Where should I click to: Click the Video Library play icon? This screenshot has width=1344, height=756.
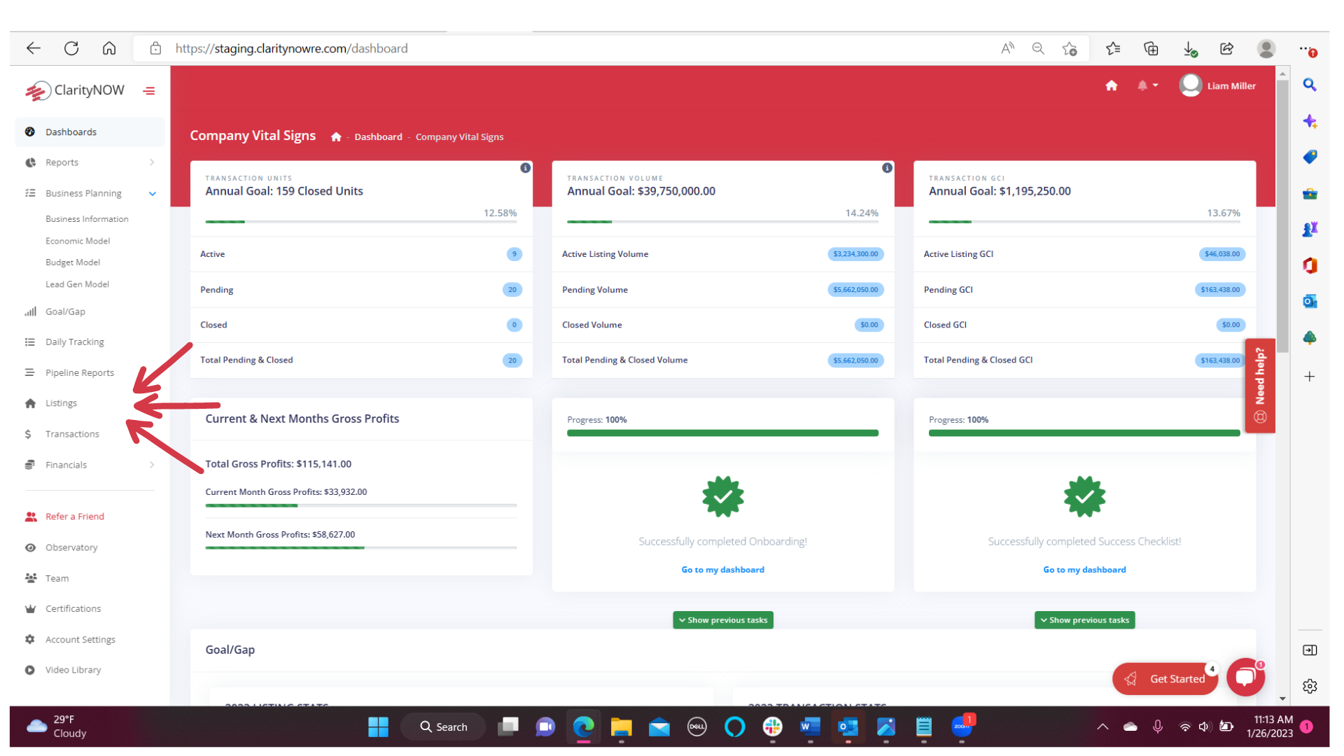point(30,670)
